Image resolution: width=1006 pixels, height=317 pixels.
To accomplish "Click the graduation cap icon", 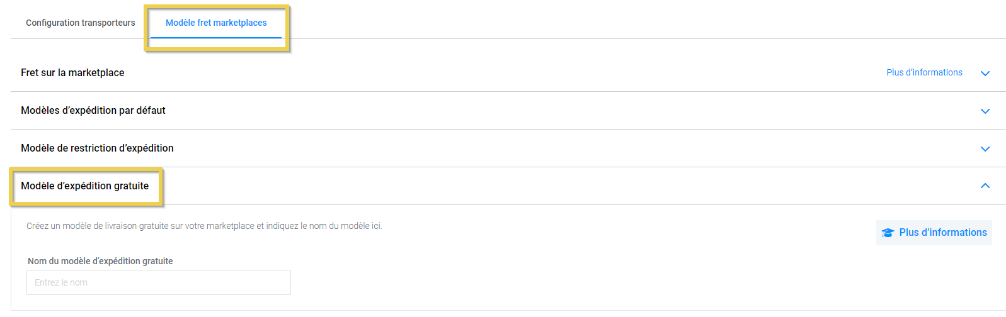I will click(x=888, y=233).
